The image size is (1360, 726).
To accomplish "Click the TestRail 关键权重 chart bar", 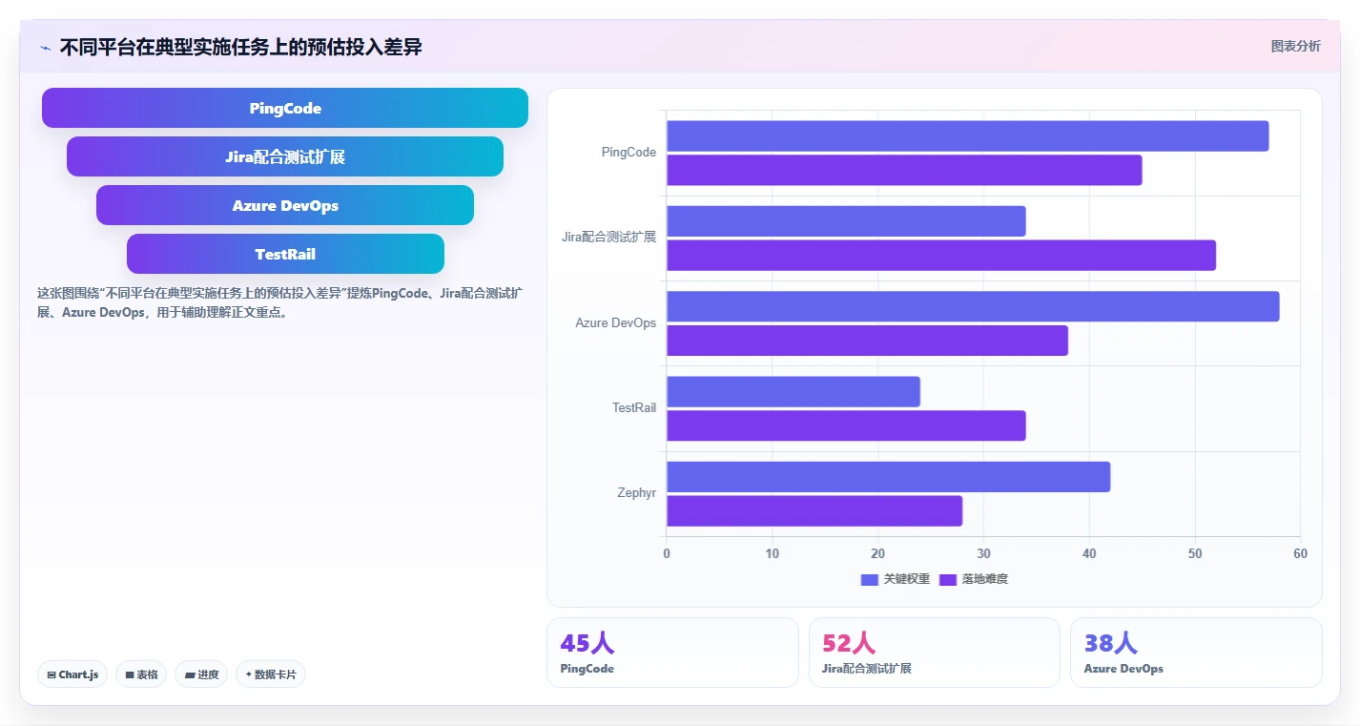I will click(793, 391).
